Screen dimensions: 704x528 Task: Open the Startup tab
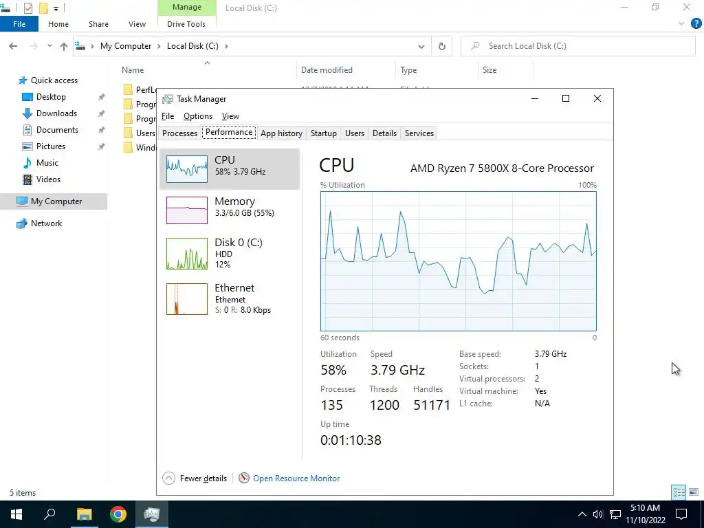coord(324,133)
